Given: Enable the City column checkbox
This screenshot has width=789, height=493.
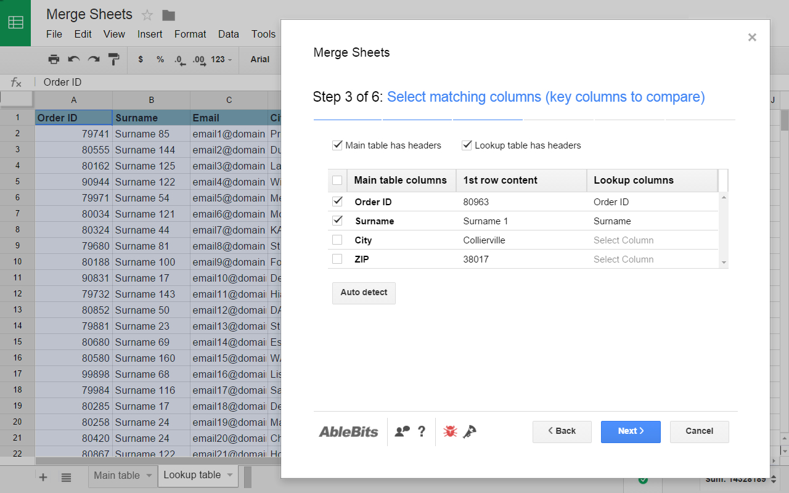Looking at the screenshot, I should coord(337,240).
